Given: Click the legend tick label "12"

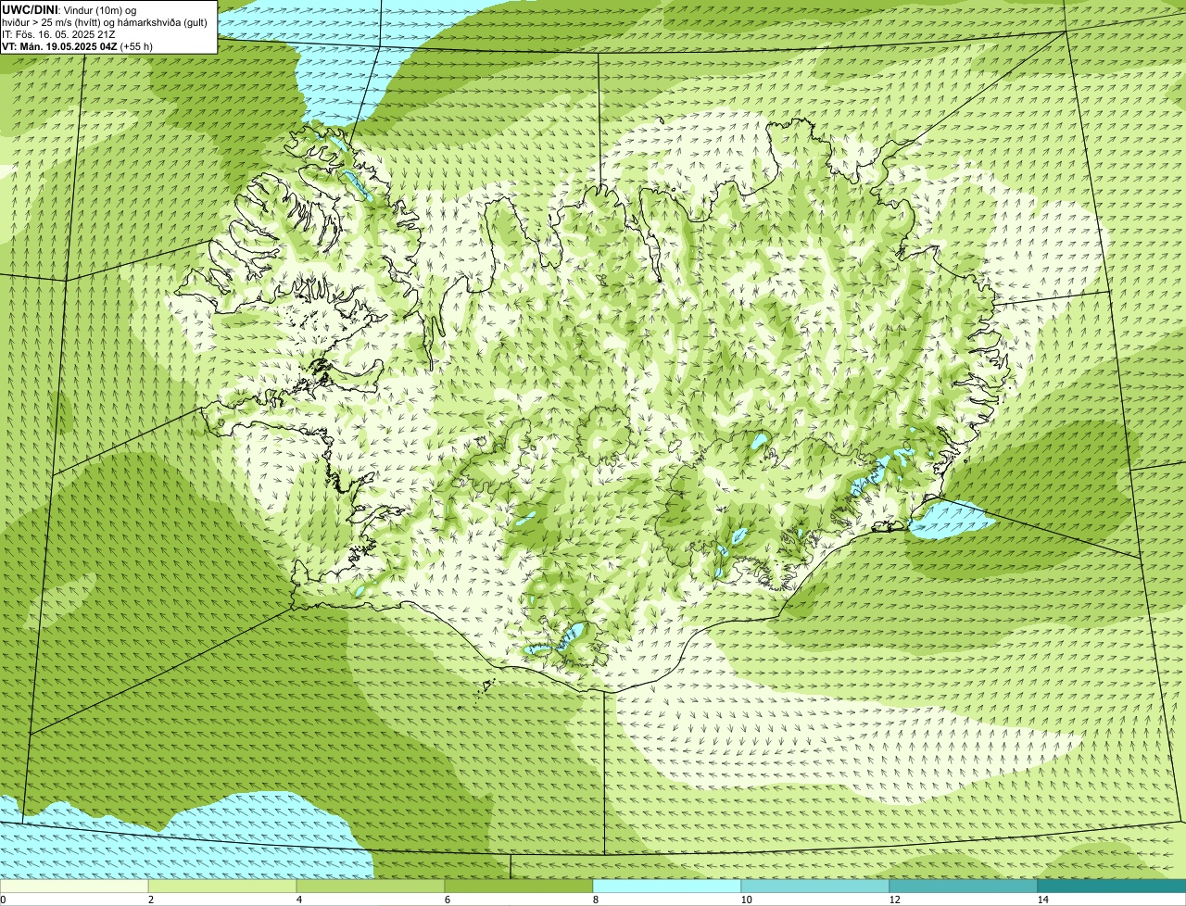Looking at the screenshot, I should [x=894, y=900].
